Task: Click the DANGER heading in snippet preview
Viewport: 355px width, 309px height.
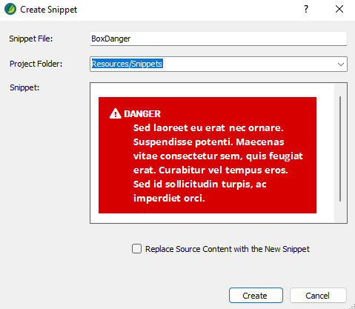Action: 142,114
